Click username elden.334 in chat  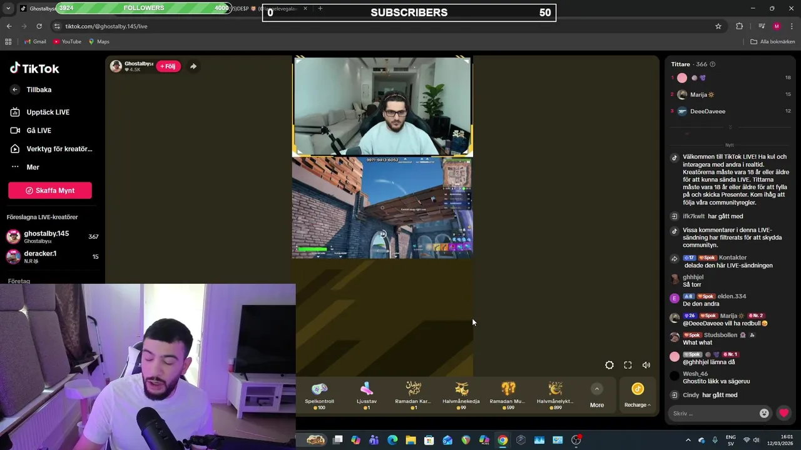pos(732,296)
